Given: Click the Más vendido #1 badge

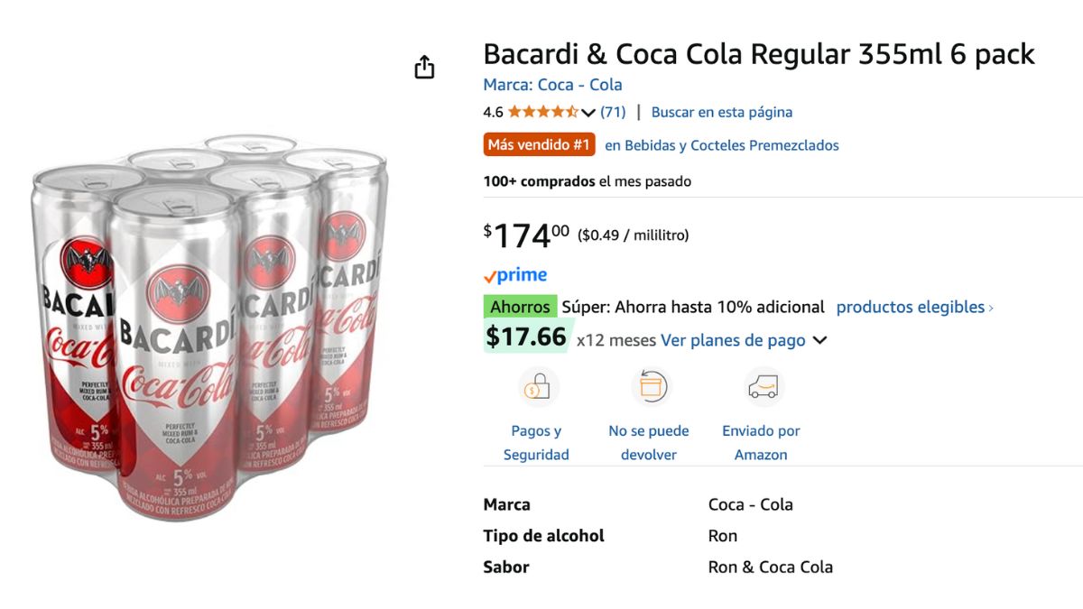Looking at the screenshot, I should (540, 144).
